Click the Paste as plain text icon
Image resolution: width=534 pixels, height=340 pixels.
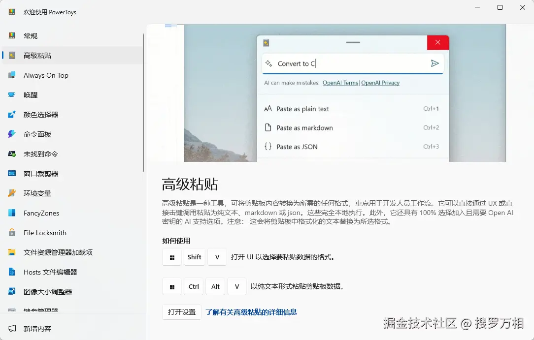pyautogui.click(x=268, y=109)
